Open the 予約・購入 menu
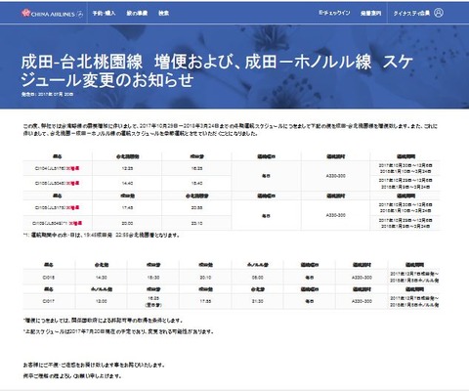 click(x=104, y=13)
